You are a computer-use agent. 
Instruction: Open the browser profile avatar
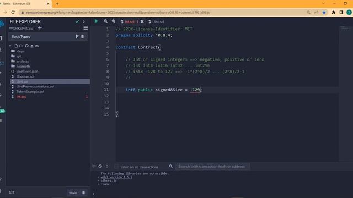tap(349, 13)
